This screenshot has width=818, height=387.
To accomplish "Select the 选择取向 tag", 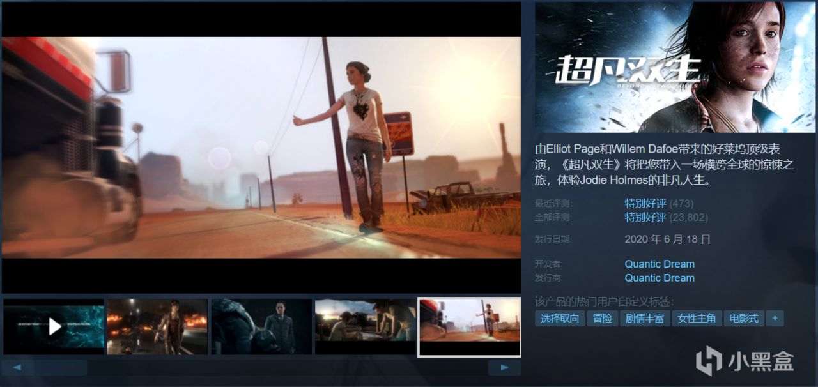I will (560, 318).
